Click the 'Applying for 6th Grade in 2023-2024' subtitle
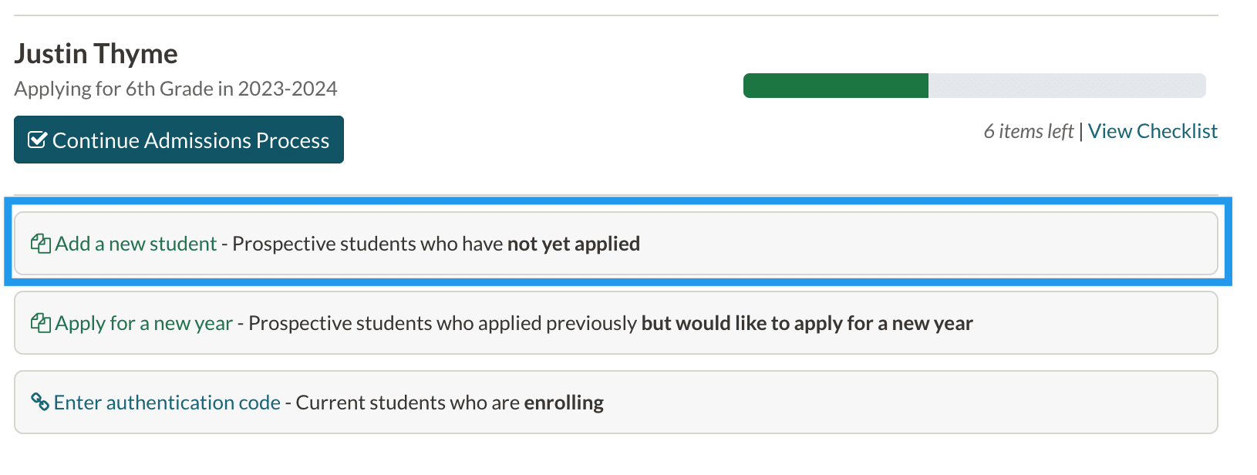This screenshot has width=1257, height=475. point(176,89)
